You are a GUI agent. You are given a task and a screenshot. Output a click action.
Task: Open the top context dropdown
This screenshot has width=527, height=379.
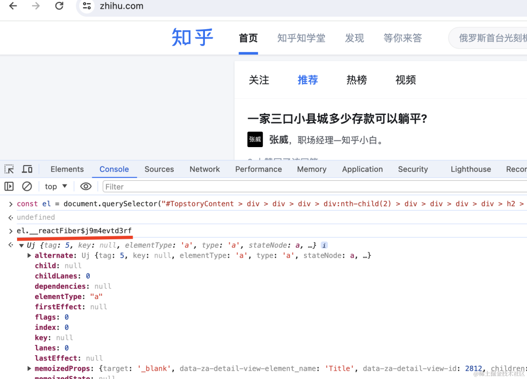coord(56,187)
